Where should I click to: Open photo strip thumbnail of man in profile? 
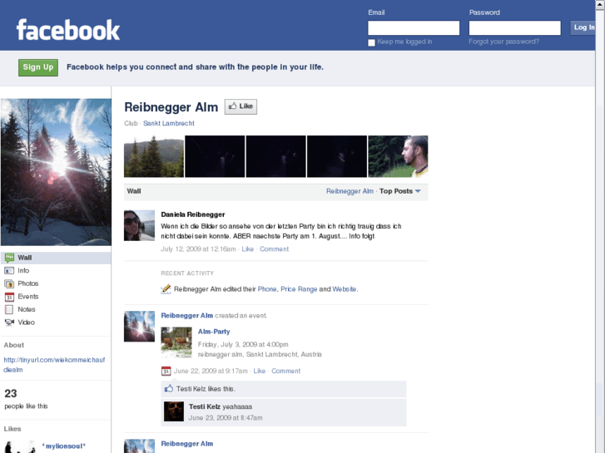click(398, 156)
